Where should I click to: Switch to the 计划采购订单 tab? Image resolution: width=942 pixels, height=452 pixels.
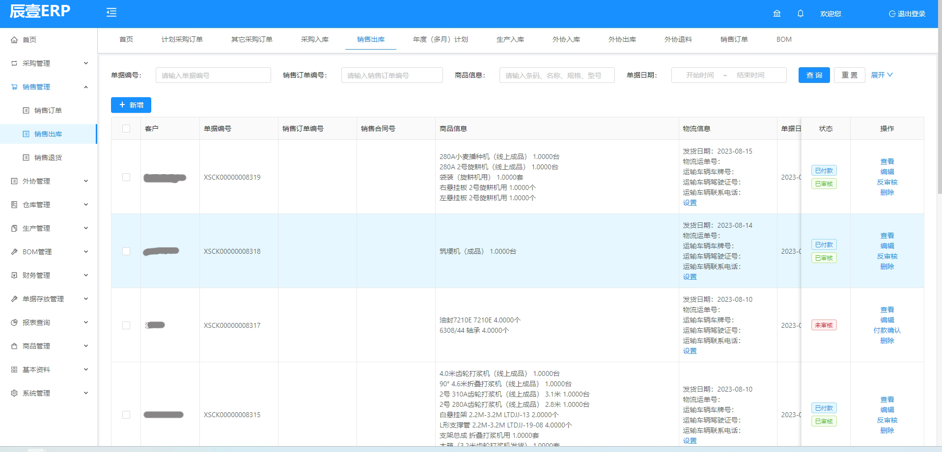(x=182, y=39)
